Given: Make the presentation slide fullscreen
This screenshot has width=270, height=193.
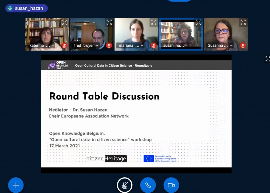Looking at the screenshot, I should 267,59.
